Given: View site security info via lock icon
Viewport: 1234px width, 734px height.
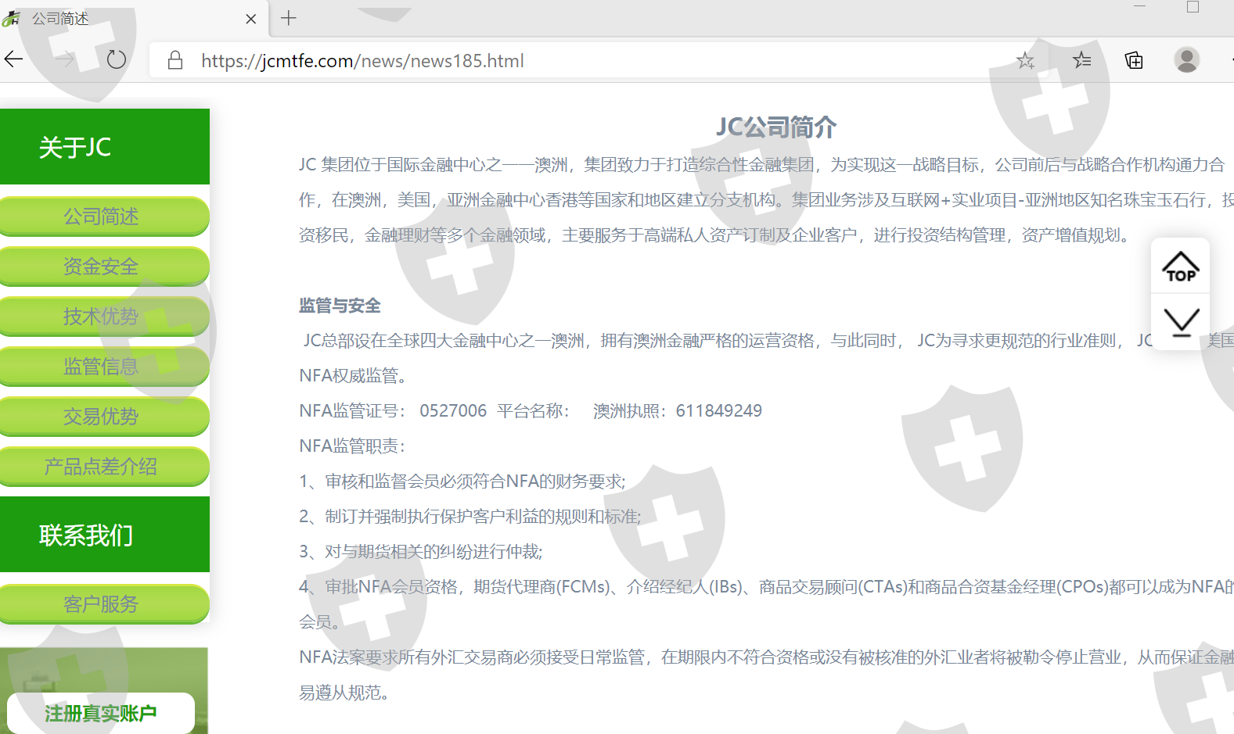Looking at the screenshot, I should [175, 60].
